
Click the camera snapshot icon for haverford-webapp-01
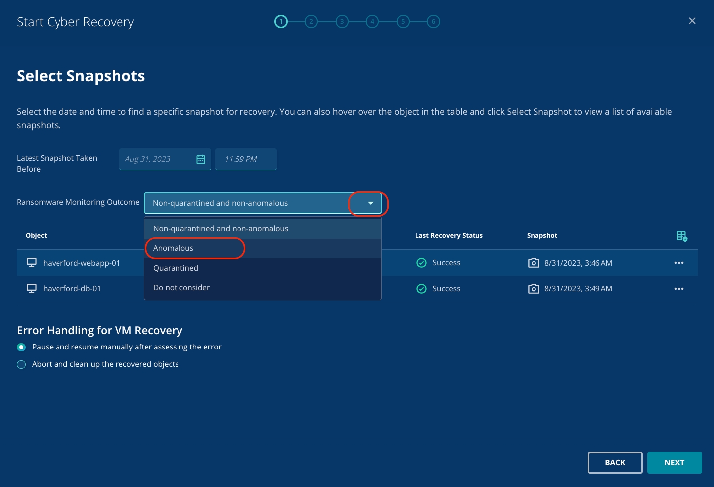coord(534,263)
